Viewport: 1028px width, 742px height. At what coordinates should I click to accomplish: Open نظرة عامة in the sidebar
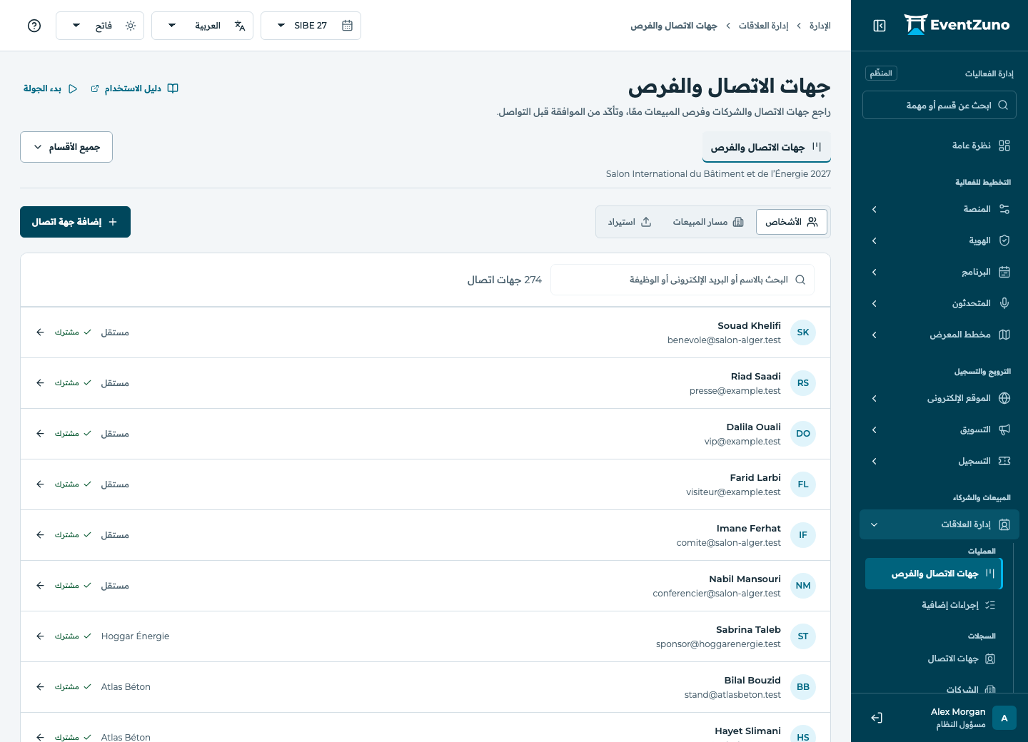(939, 146)
